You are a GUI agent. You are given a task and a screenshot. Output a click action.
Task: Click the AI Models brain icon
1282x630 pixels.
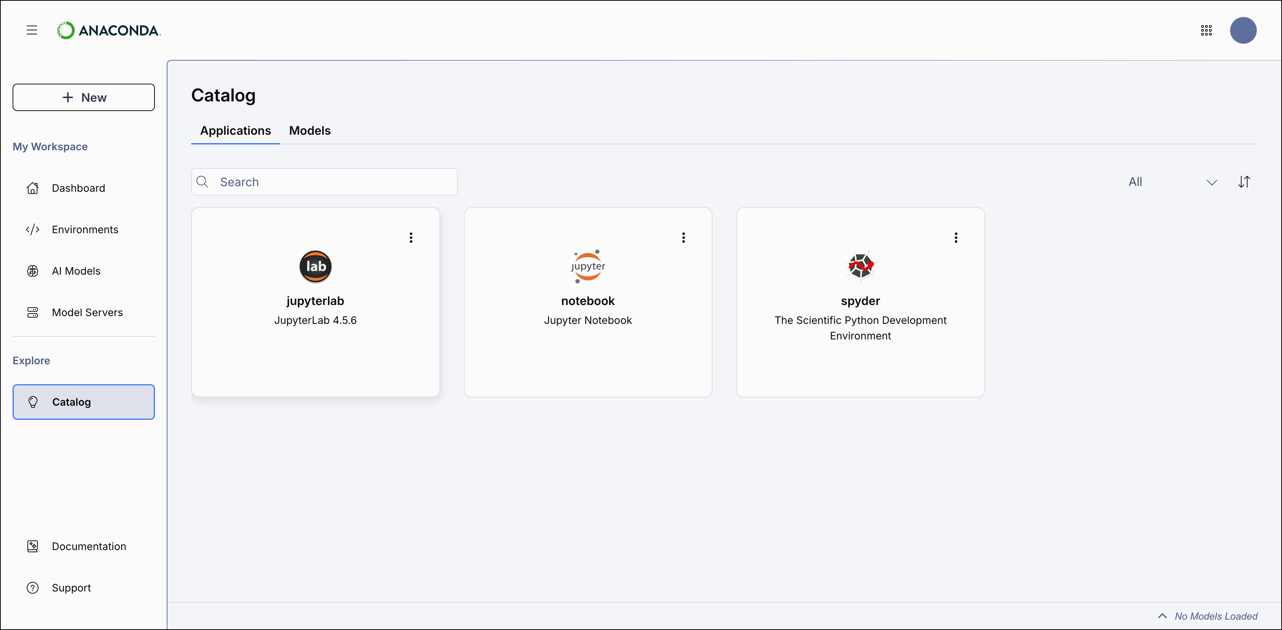(x=33, y=271)
